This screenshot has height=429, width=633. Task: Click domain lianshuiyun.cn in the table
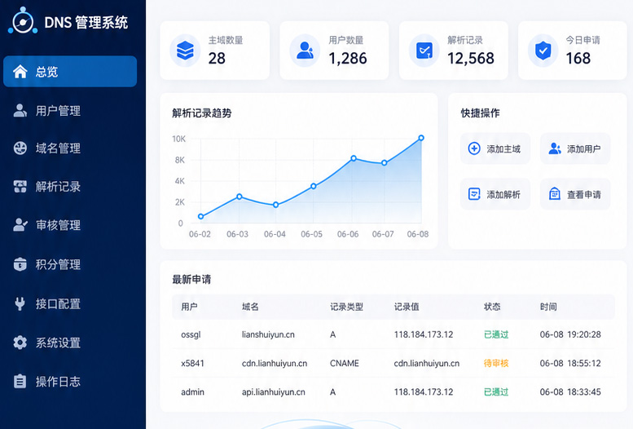[x=268, y=334]
